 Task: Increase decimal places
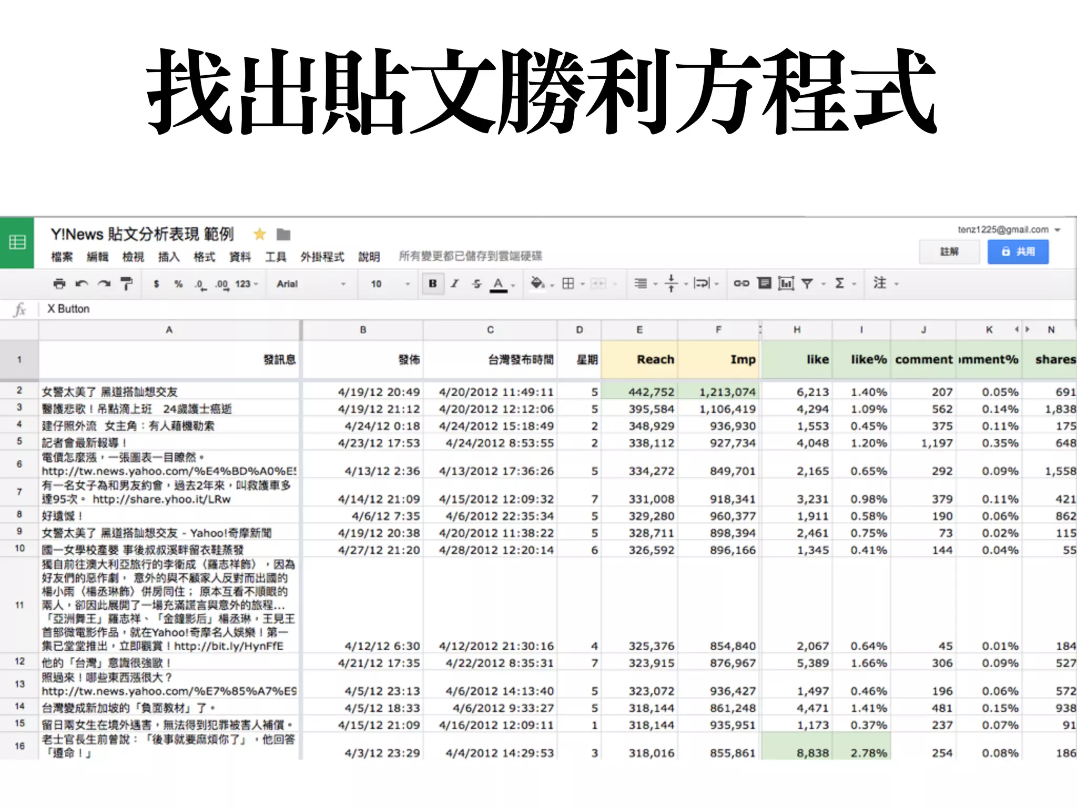pos(222,285)
